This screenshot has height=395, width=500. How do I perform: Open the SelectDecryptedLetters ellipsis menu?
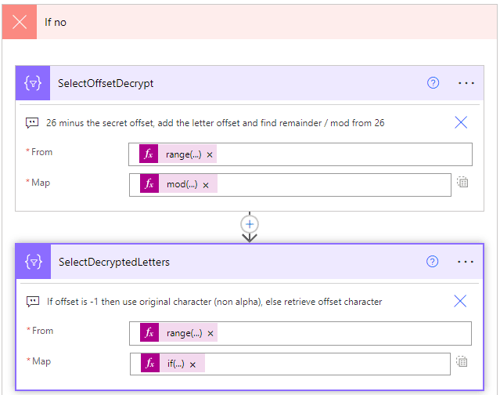[466, 262]
